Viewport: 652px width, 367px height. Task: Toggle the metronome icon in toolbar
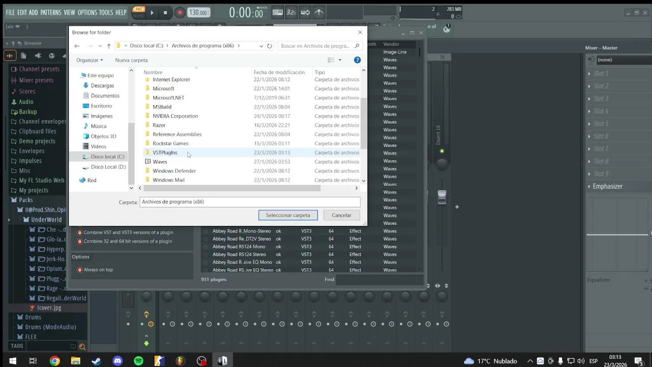(319, 12)
